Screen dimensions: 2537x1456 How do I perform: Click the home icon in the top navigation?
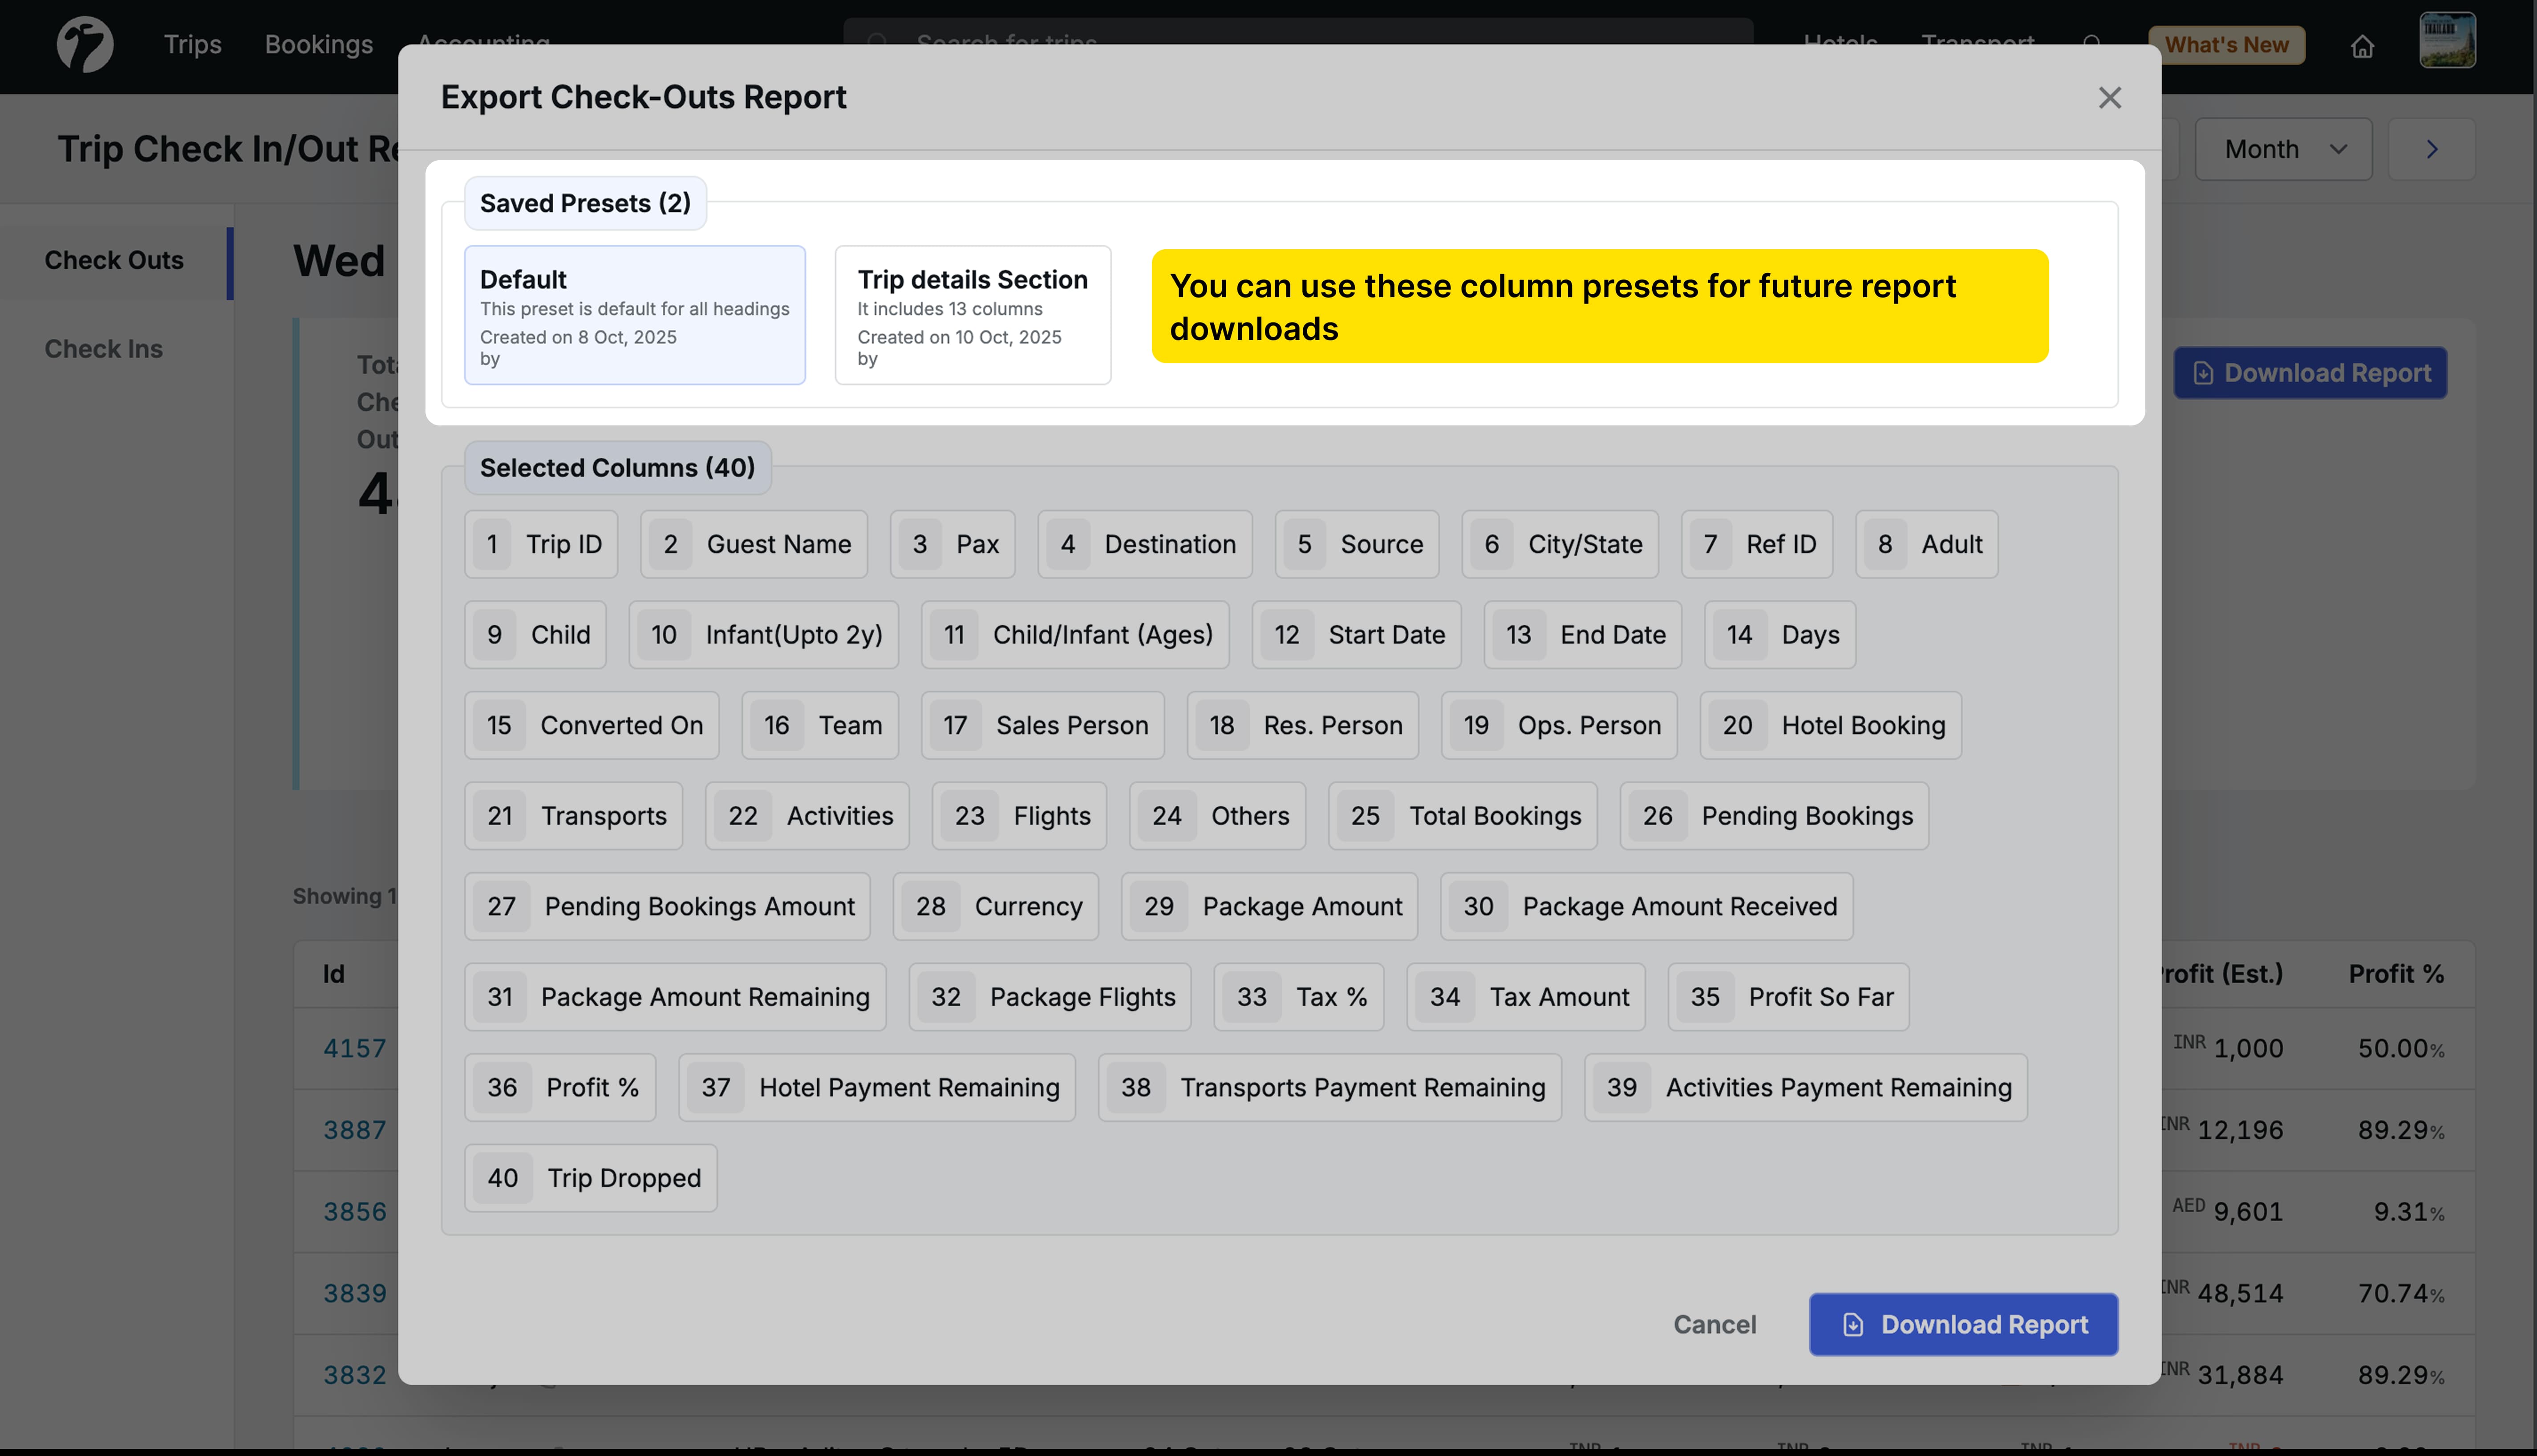tap(2363, 46)
